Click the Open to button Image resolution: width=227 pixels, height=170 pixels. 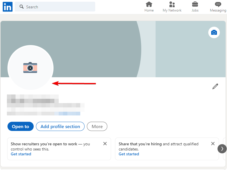pos(20,126)
